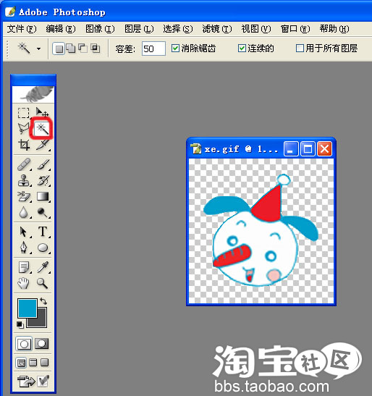Select the Rectangular Marquee tool
Screen dimensions: 372x396
tap(23, 112)
